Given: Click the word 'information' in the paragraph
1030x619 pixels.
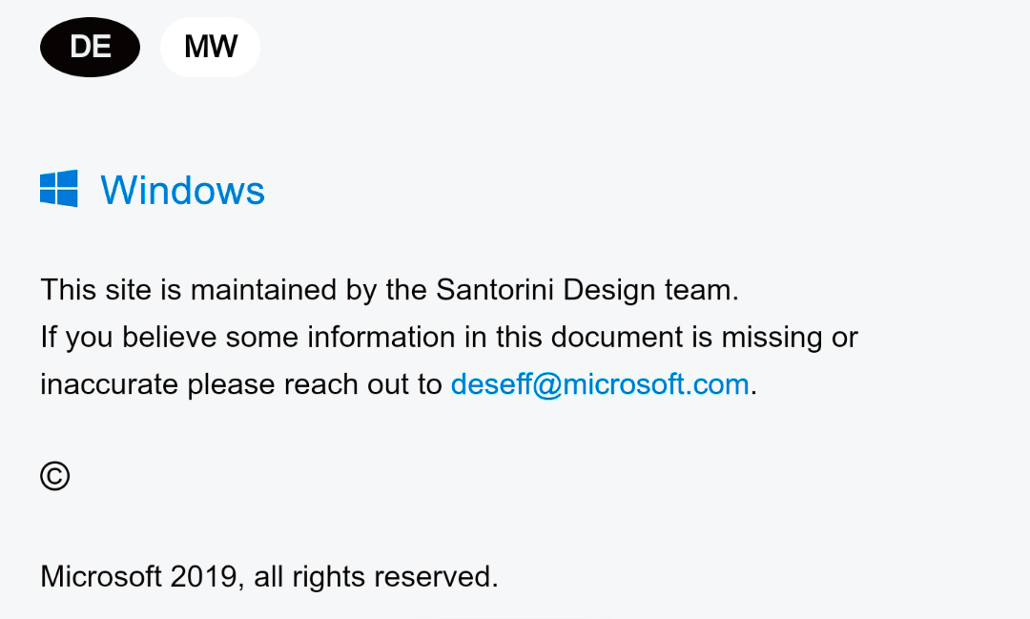Looking at the screenshot, I should pos(381,337).
